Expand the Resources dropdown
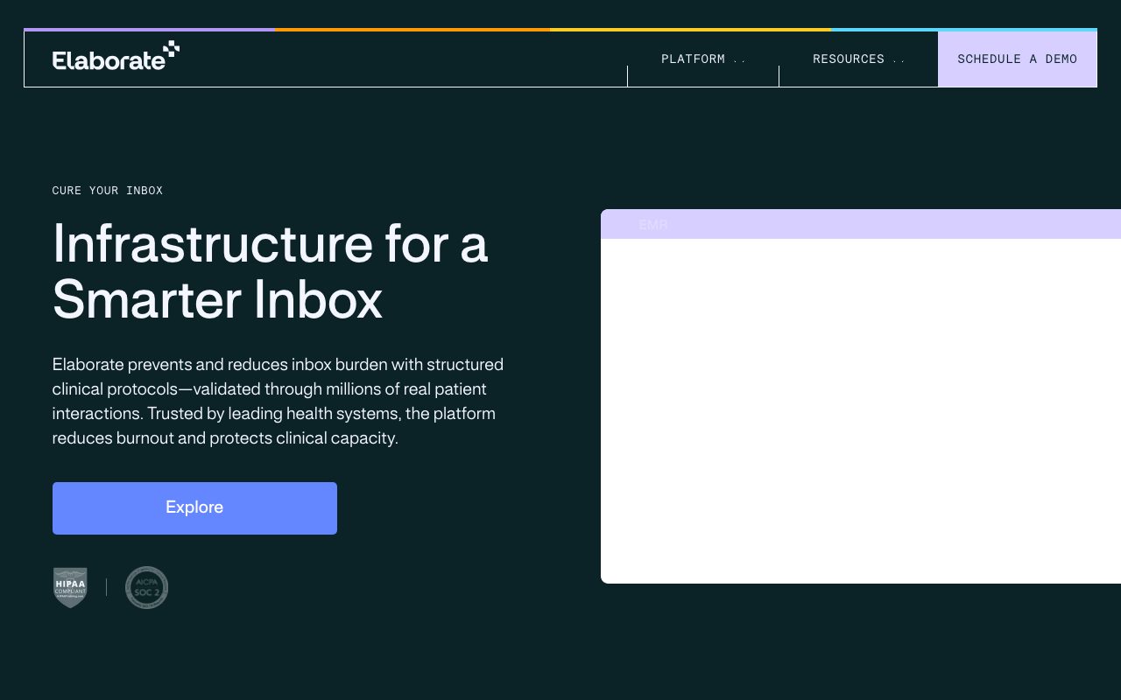 858,59
